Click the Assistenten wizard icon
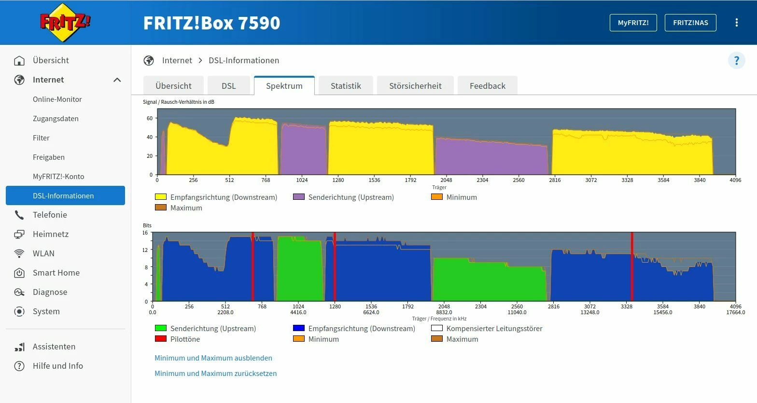Screen dimensions: 757x403 click(x=19, y=347)
